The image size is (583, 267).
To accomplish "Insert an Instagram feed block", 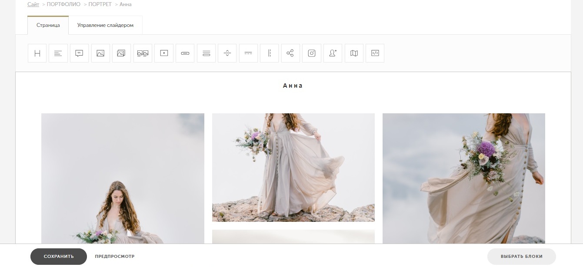I will click(x=312, y=53).
